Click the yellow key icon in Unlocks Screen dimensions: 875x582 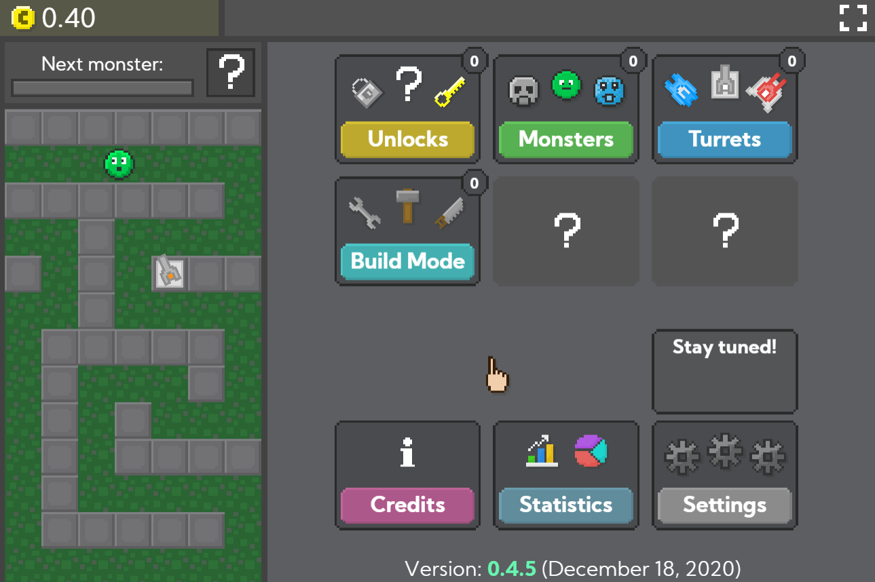tap(449, 92)
